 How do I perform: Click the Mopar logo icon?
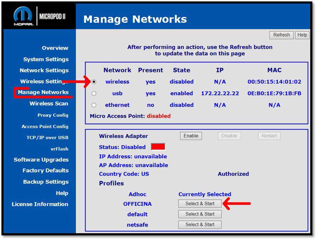click(x=23, y=16)
